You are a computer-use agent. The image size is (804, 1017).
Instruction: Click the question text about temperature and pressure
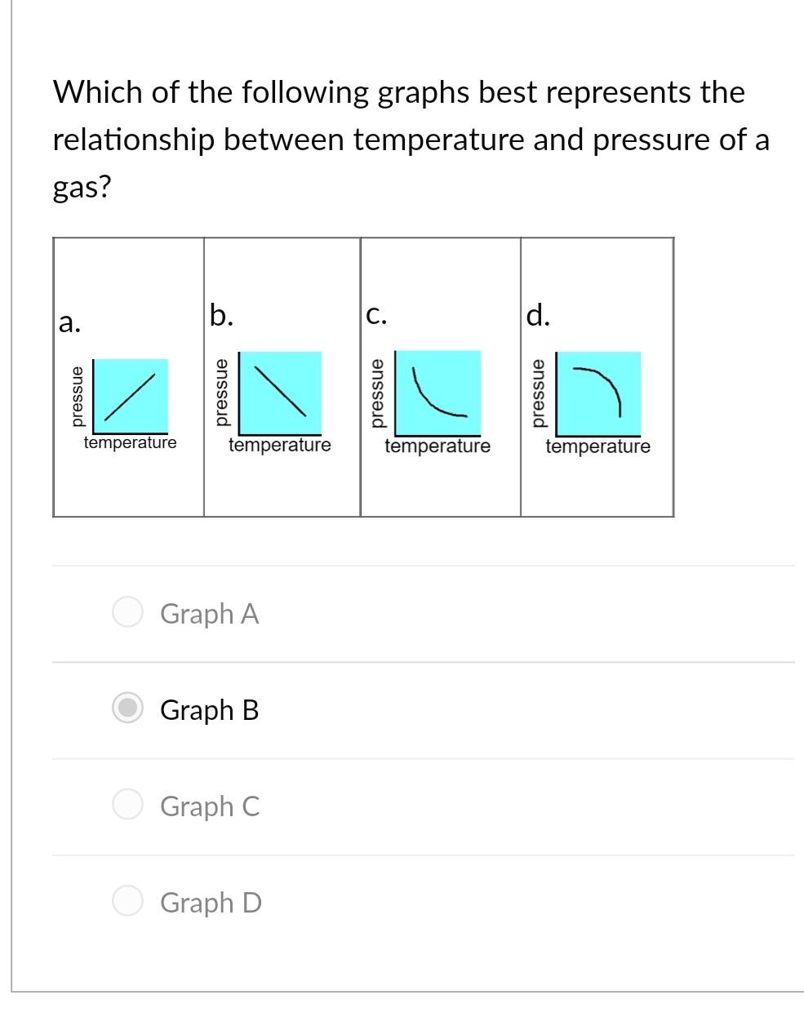coord(400,139)
